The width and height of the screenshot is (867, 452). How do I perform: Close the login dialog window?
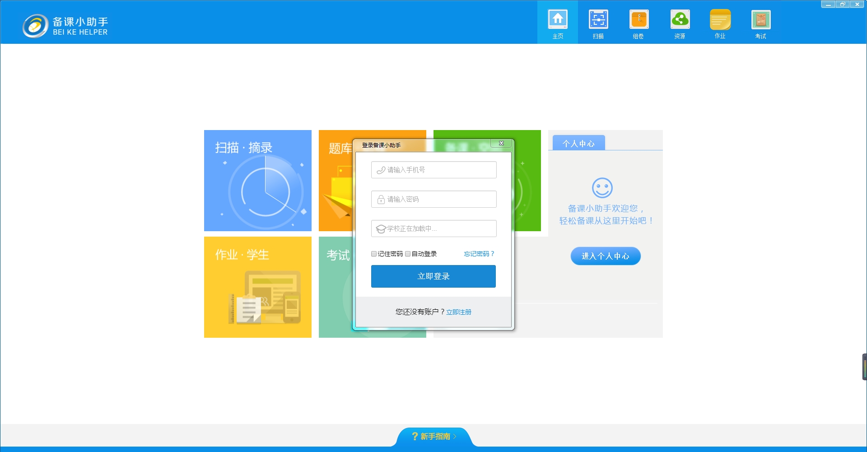coord(501,143)
